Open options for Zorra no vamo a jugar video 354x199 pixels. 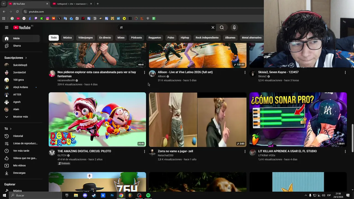pyautogui.click(x=245, y=151)
